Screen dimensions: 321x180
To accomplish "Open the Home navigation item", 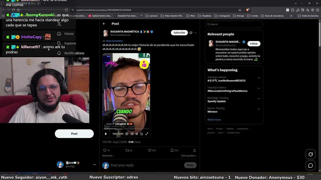I will click(65, 34).
